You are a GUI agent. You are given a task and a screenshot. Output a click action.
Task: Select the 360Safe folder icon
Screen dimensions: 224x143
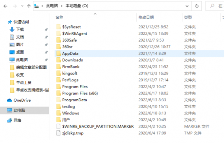(x=58, y=40)
